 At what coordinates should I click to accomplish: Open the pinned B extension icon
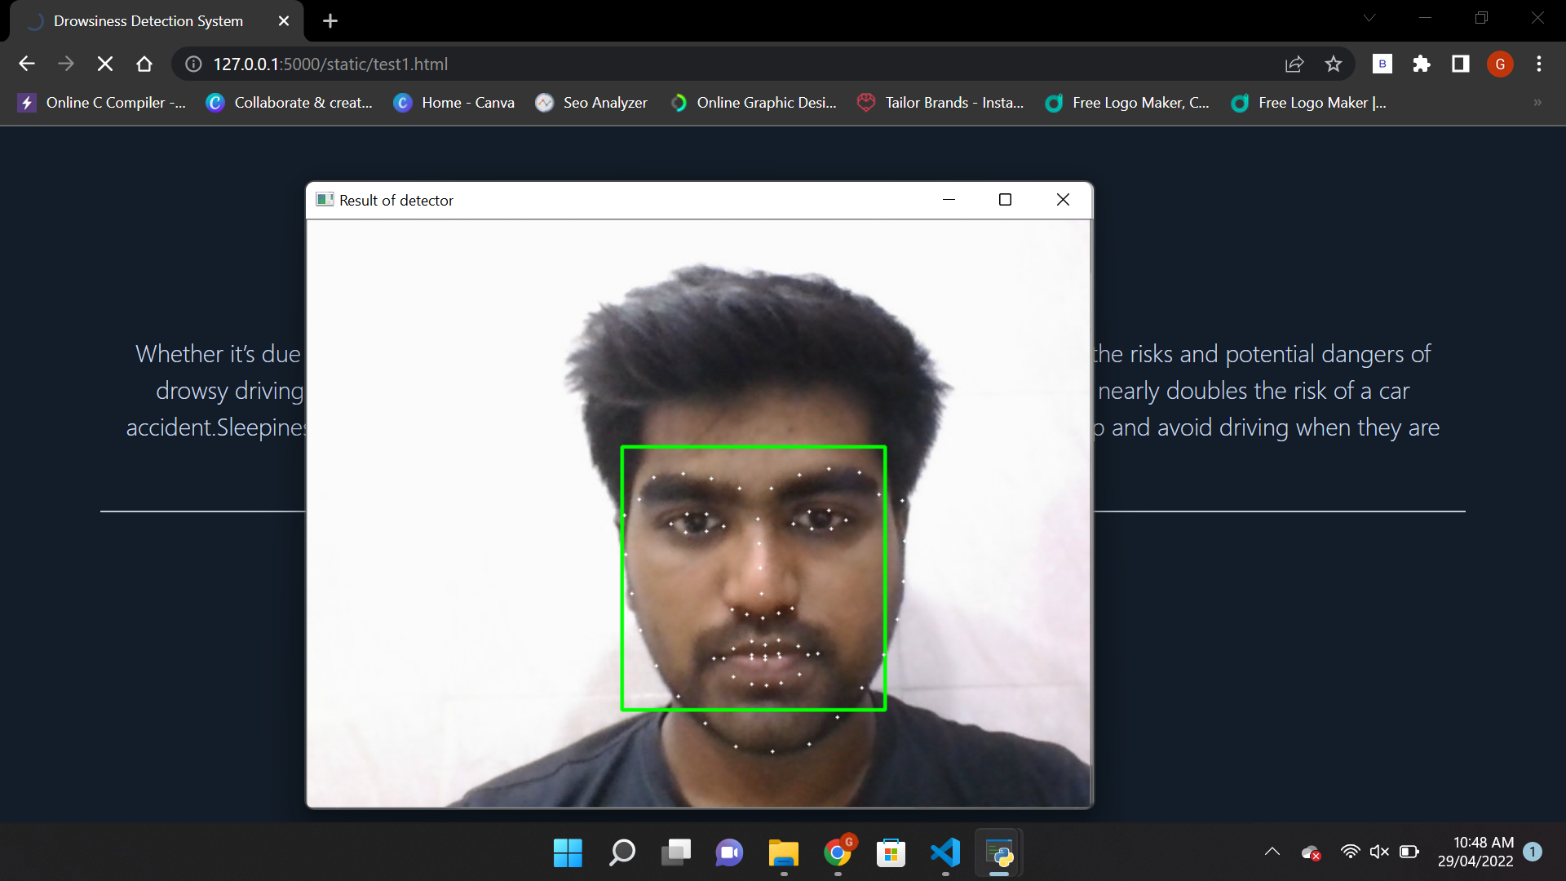(1382, 64)
